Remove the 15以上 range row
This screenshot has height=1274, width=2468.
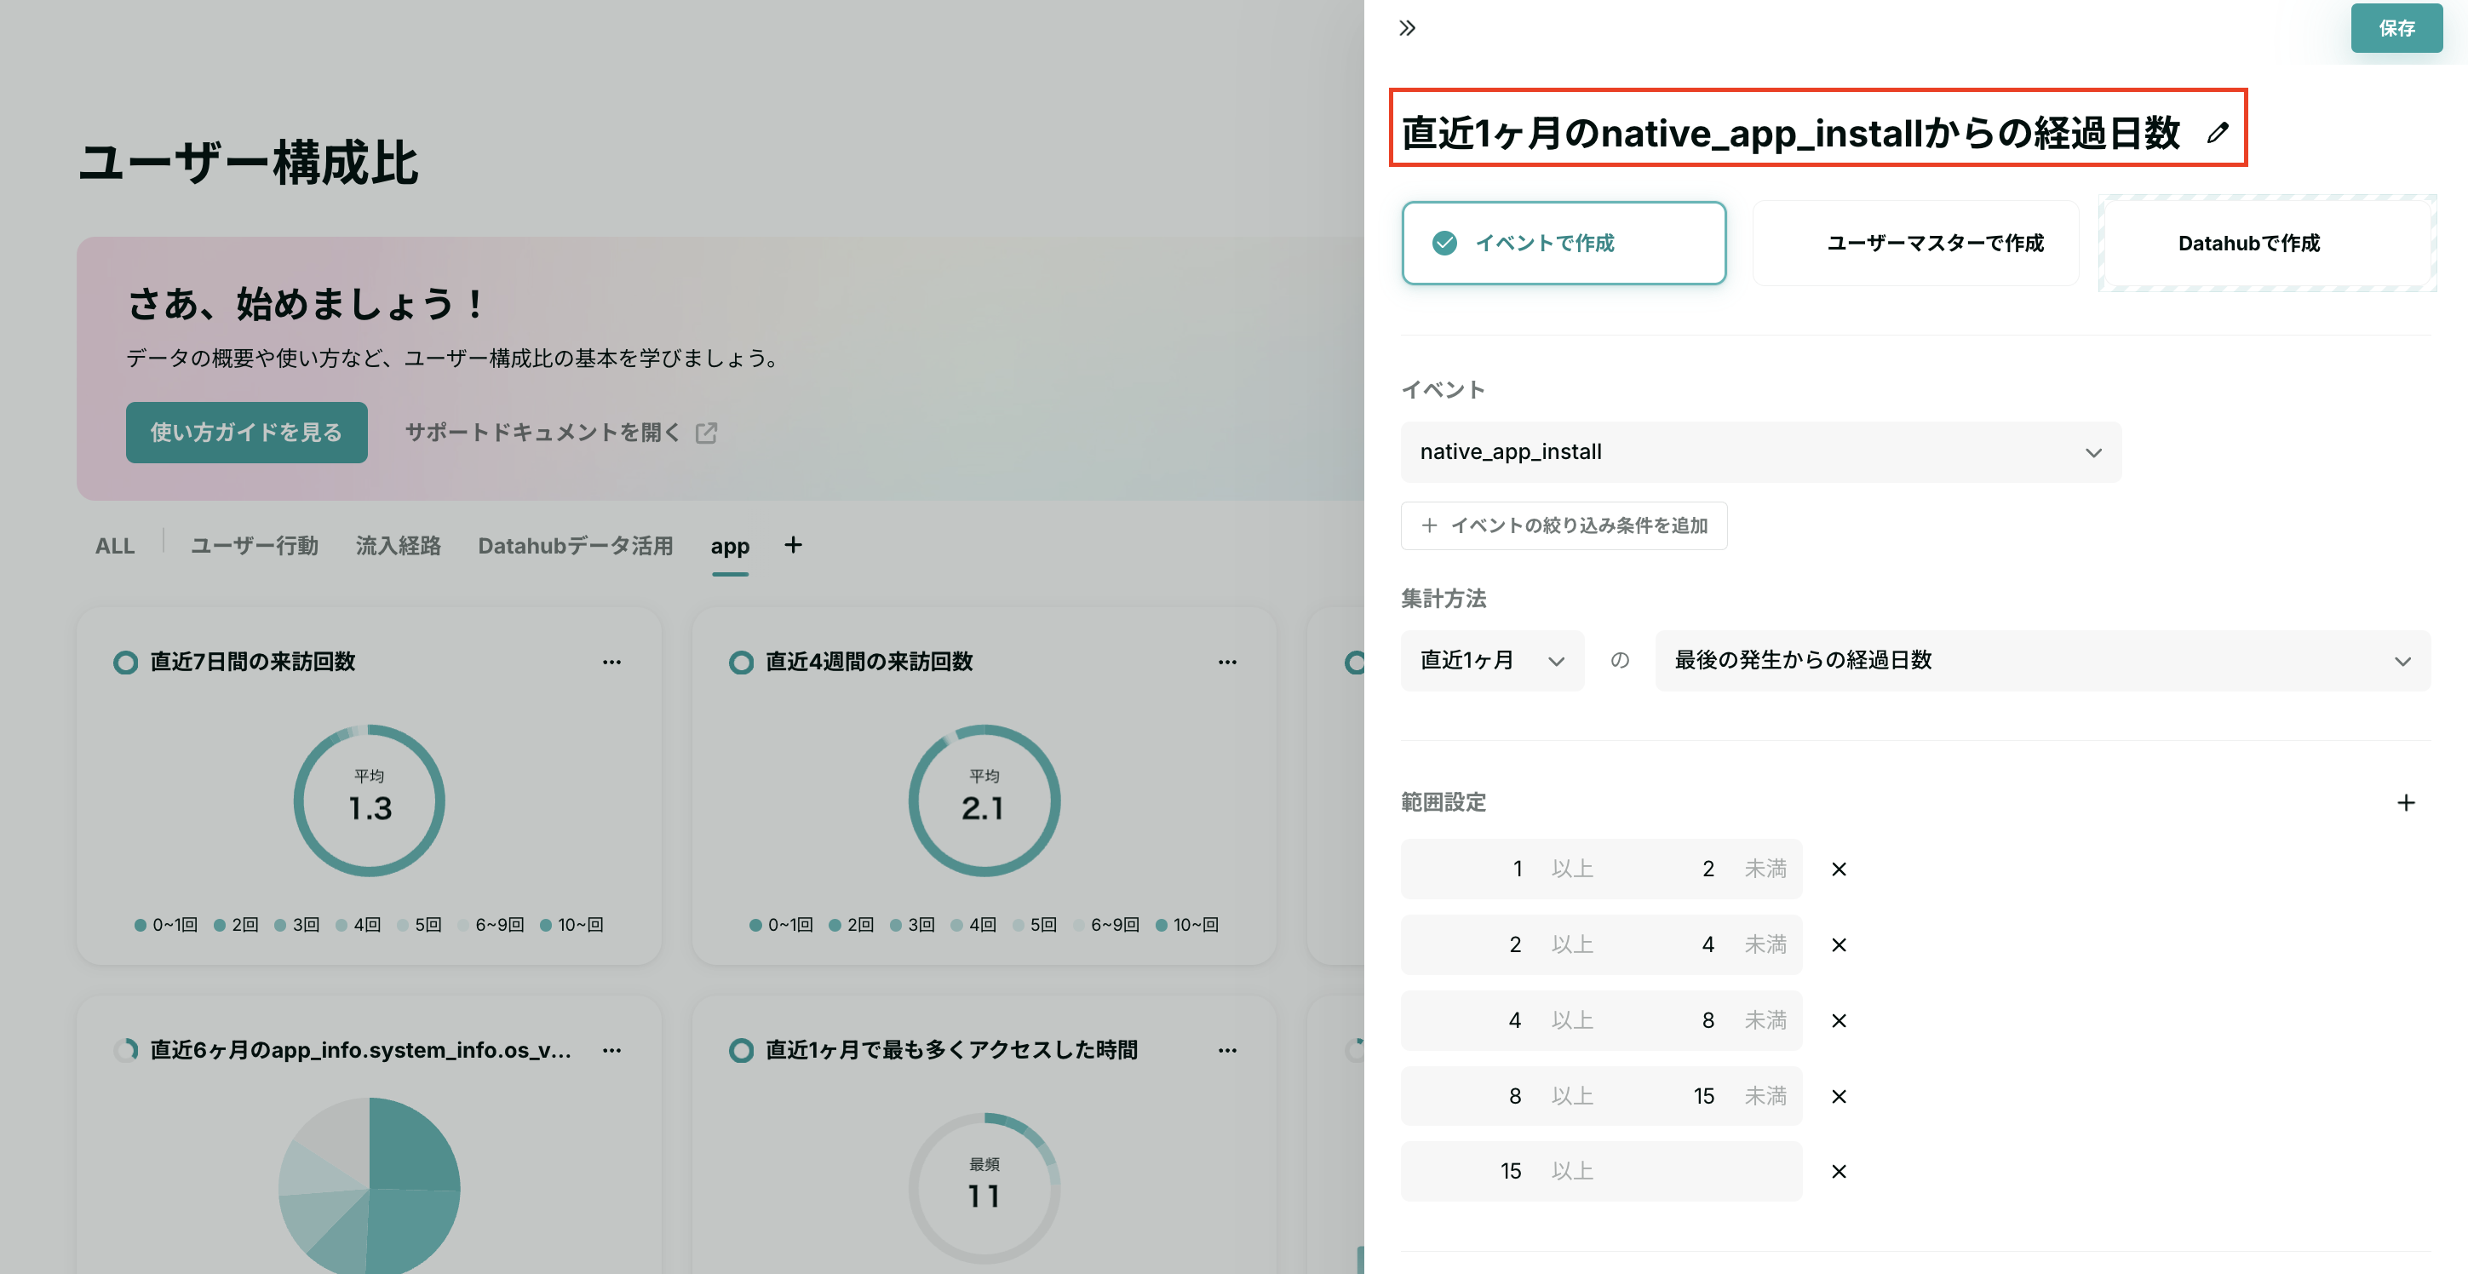[1839, 1171]
